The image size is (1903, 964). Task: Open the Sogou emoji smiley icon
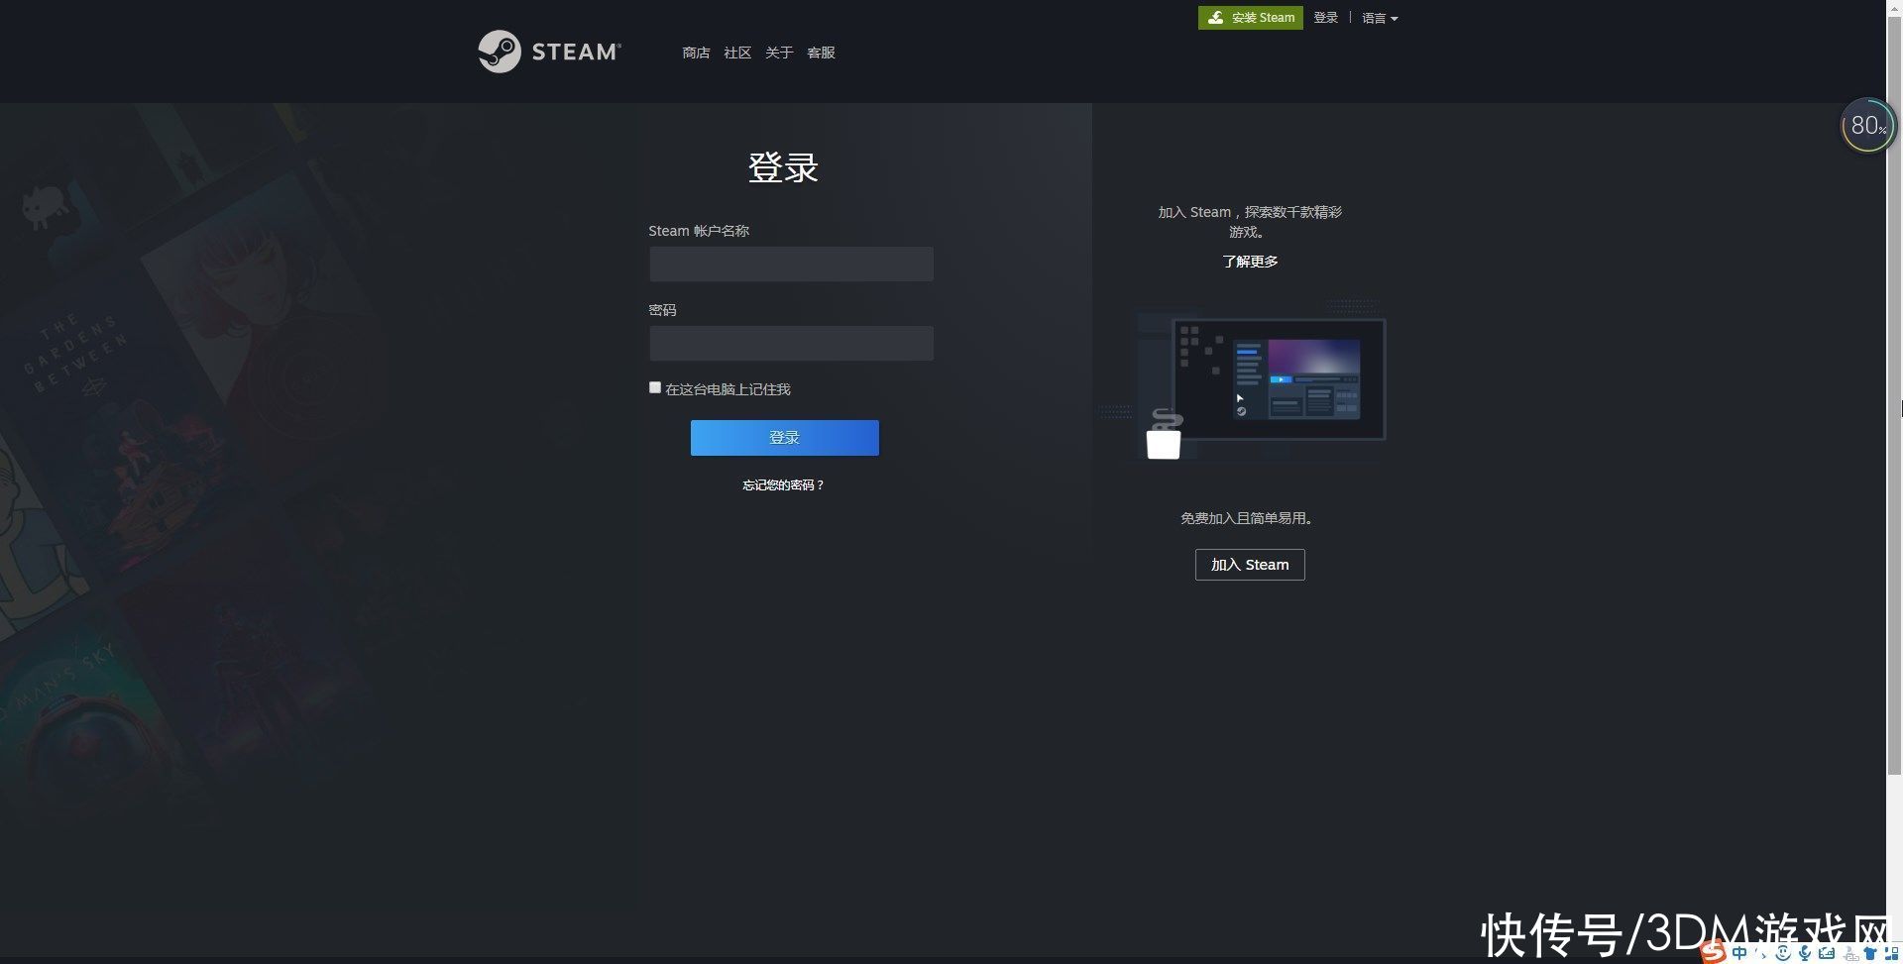pos(1783,952)
